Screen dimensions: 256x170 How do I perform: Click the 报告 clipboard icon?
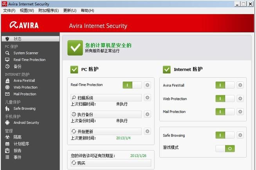point(7,150)
